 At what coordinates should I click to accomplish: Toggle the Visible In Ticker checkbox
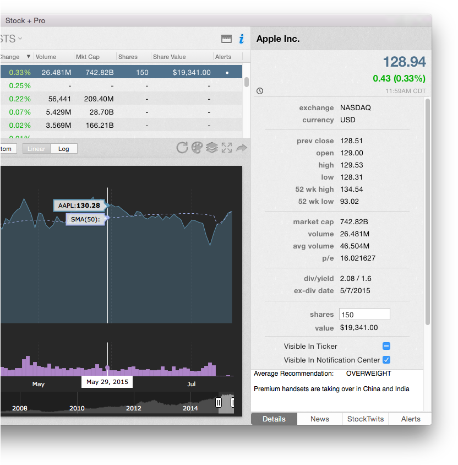(x=386, y=346)
